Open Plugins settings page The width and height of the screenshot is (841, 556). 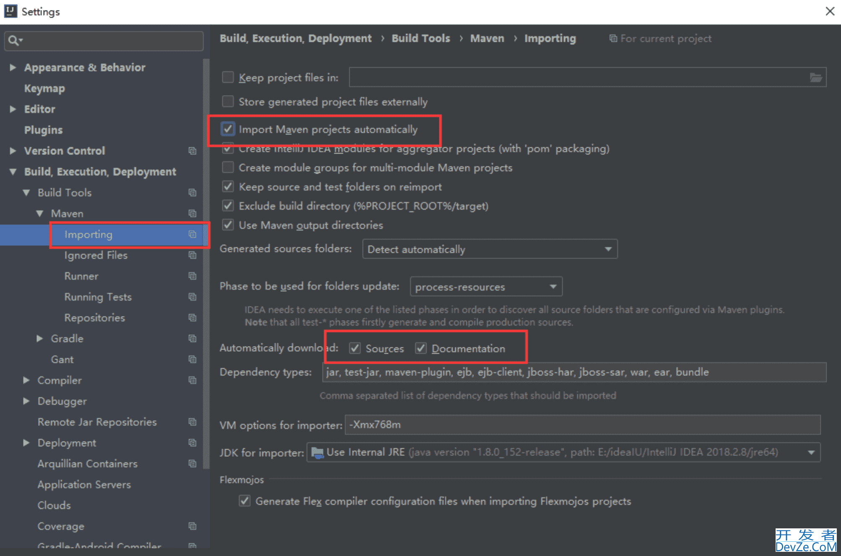click(x=43, y=130)
